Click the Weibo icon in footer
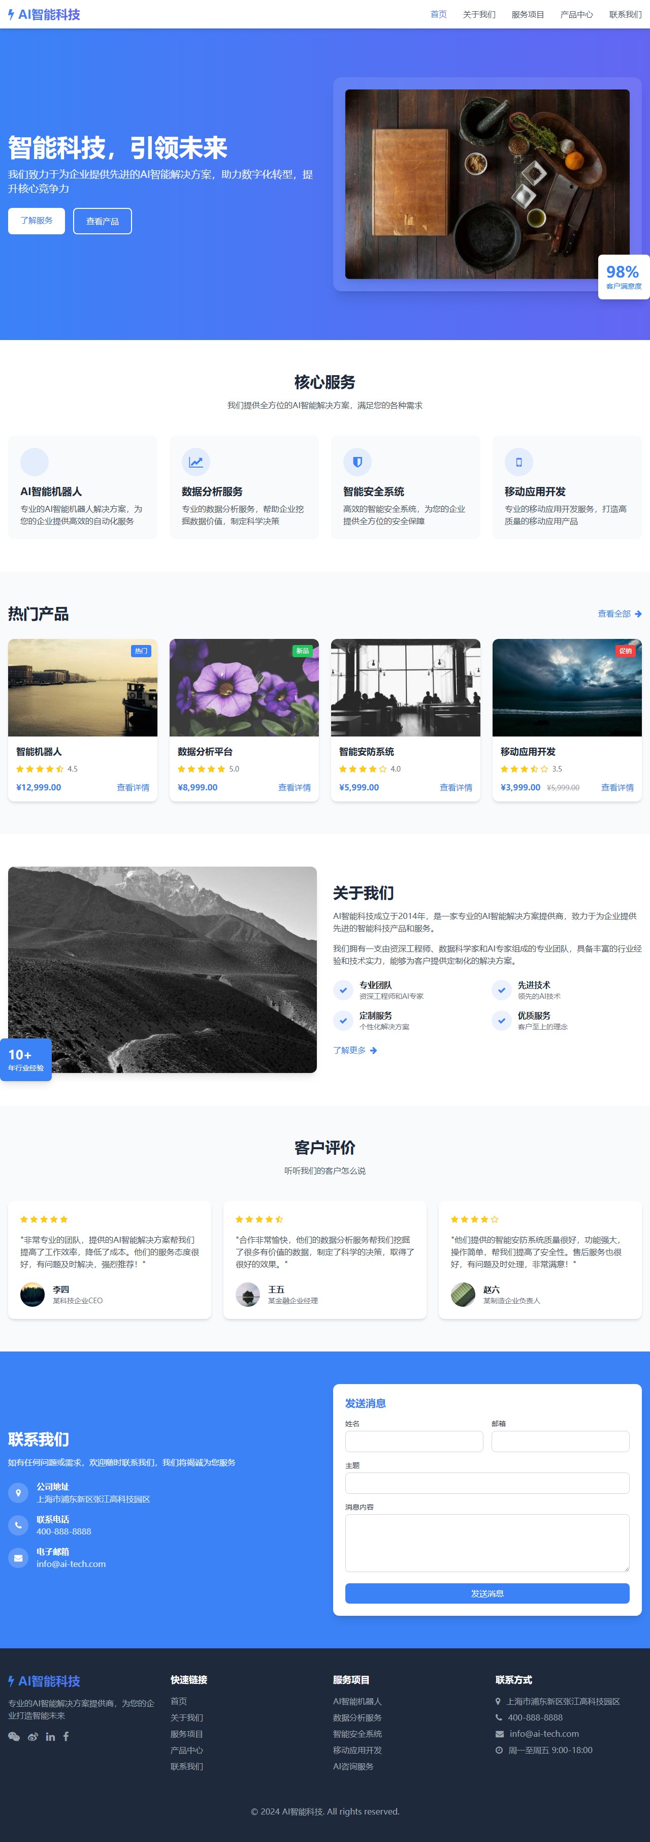Image resolution: width=650 pixels, height=1842 pixels. pos(33,1736)
